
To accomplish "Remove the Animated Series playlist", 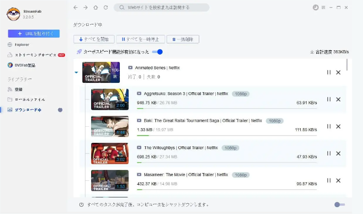I will click(x=338, y=72).
